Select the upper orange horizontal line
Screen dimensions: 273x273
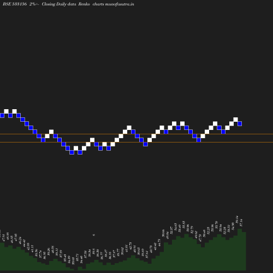(x=136, y=134)
